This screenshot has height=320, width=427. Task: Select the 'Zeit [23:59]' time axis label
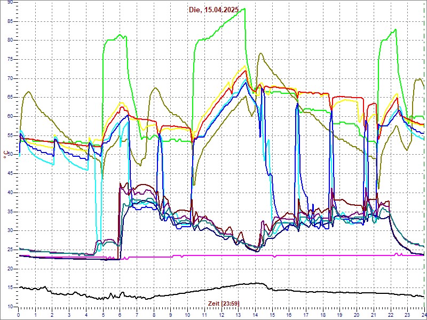click(x=224, y=303)
